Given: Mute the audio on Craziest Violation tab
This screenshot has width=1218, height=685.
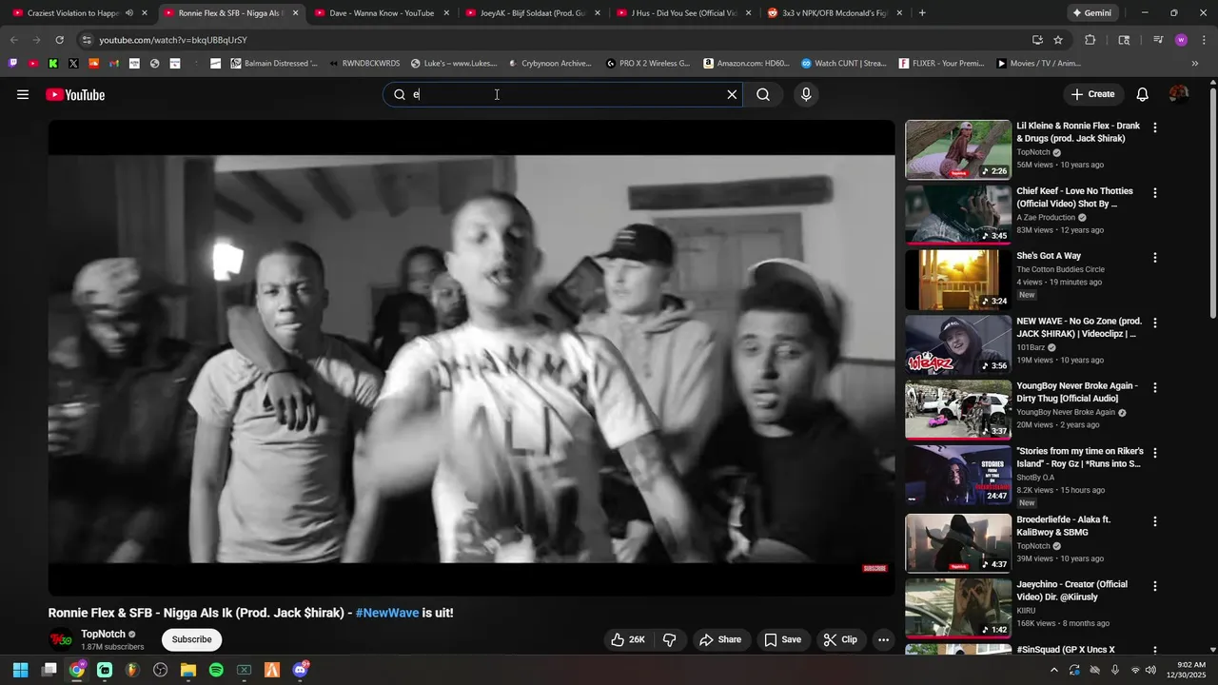Looking at the screenshot, I should [x=129, y=13].
